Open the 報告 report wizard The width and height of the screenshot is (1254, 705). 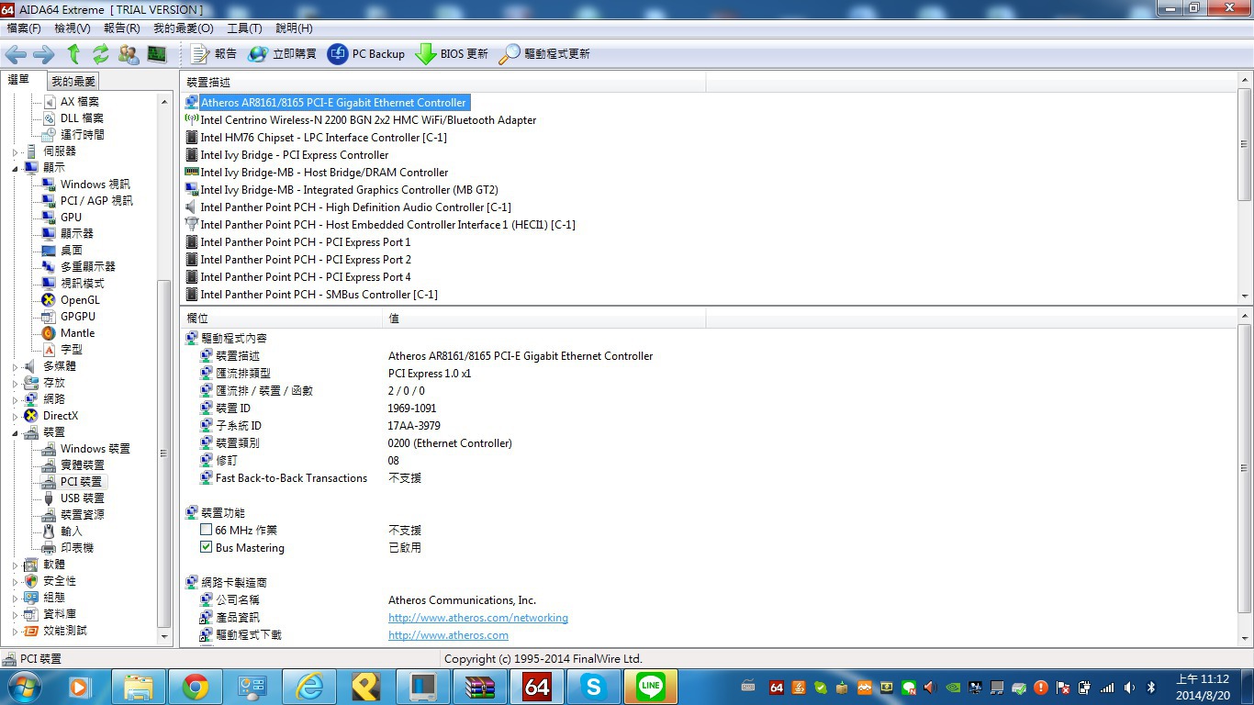click(x=214, y=54)
